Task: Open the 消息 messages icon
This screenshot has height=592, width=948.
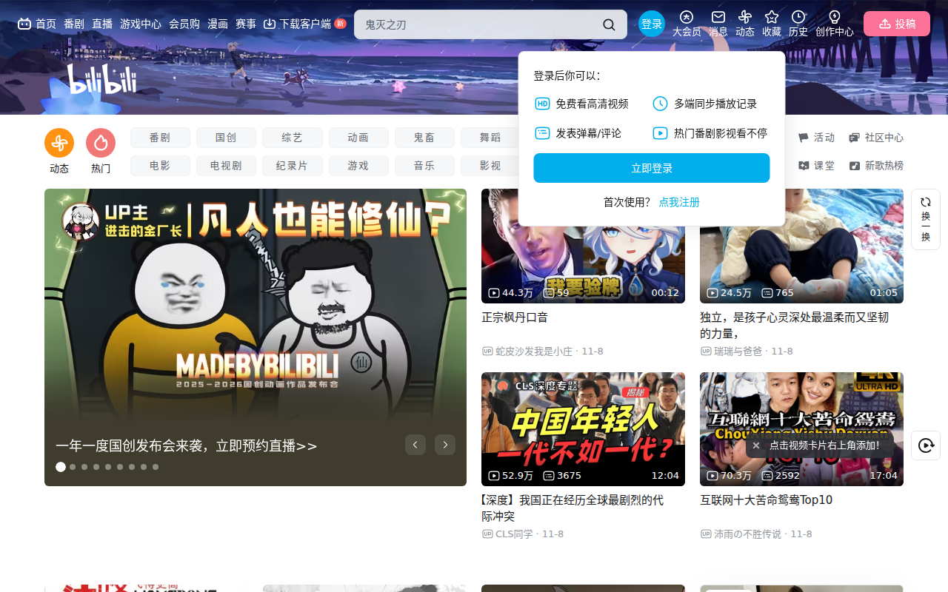Action: pos(718,23)
